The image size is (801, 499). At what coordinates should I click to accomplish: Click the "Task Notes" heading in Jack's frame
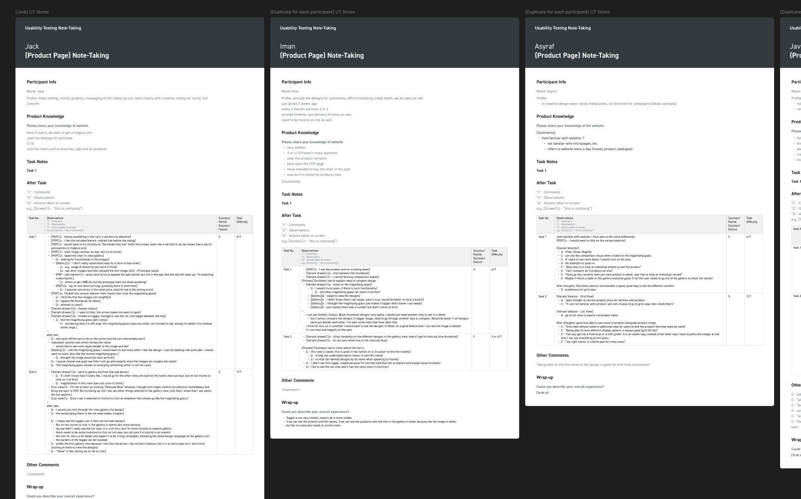(37, 162)
